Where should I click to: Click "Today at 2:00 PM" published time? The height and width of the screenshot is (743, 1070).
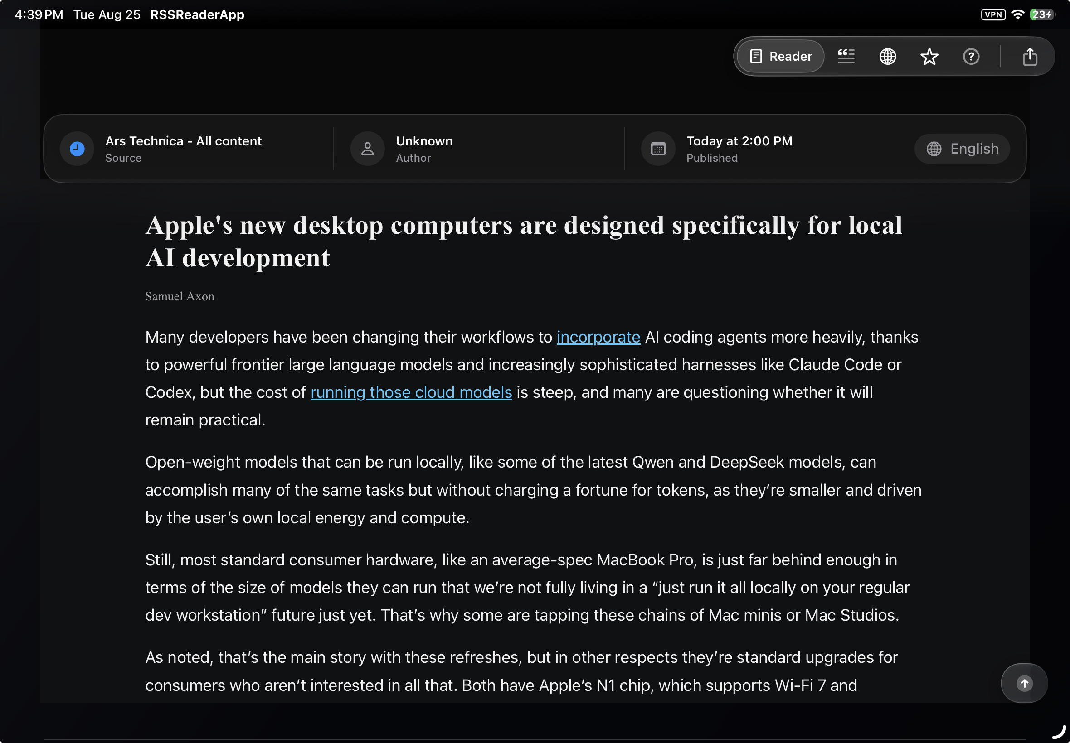pyautogui.click(x=739, y=140)
